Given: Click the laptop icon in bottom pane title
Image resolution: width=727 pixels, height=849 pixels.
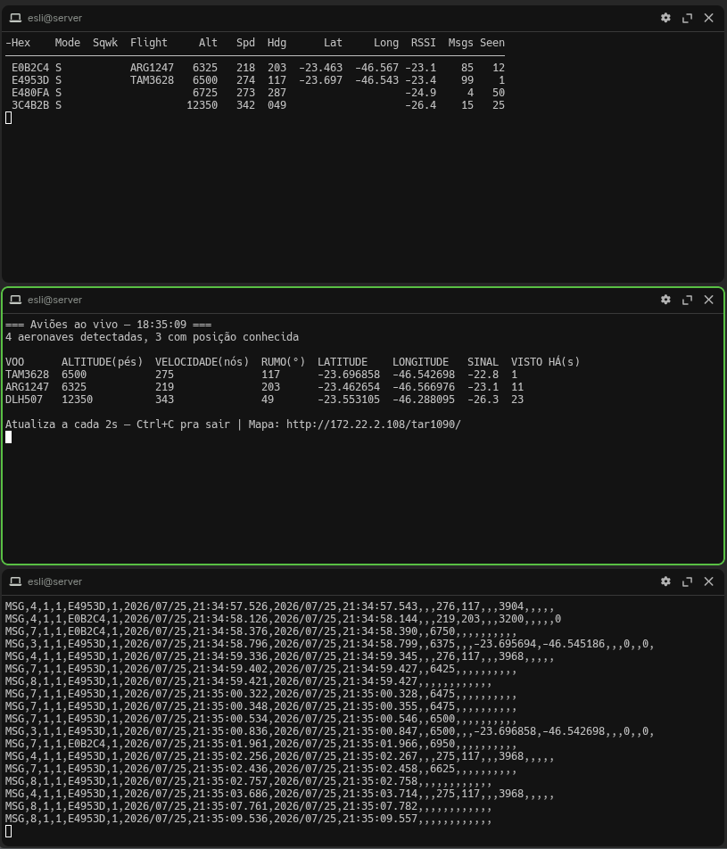Looking at the screenshot, I should pos(16,581).
